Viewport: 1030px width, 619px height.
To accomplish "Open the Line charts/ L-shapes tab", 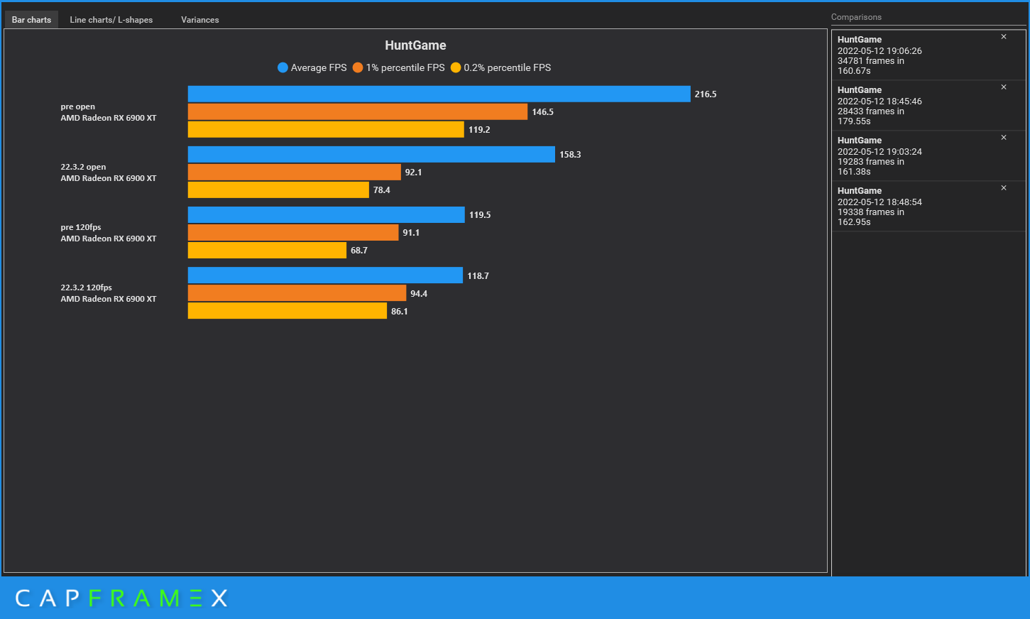I will click(x=111, y=20).
